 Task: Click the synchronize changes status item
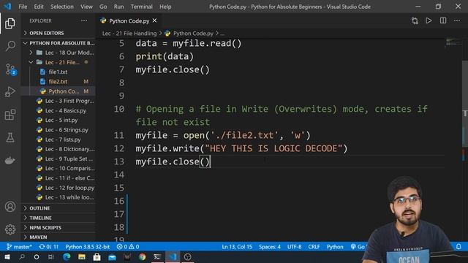coord(49,247)
